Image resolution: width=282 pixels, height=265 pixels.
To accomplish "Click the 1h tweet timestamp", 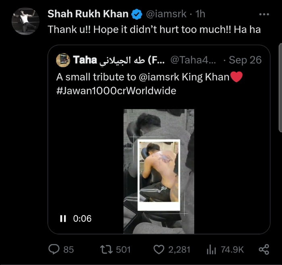I will tap(200, 14).
